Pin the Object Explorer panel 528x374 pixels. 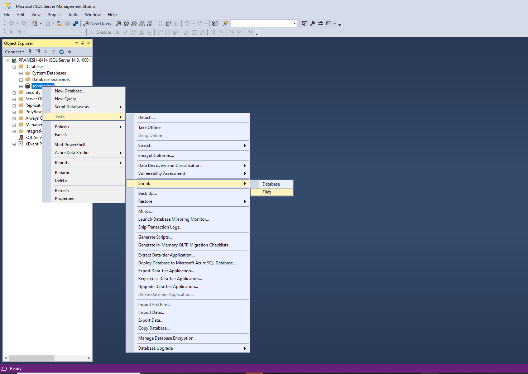pyautogui.click(x=82, y=43)
